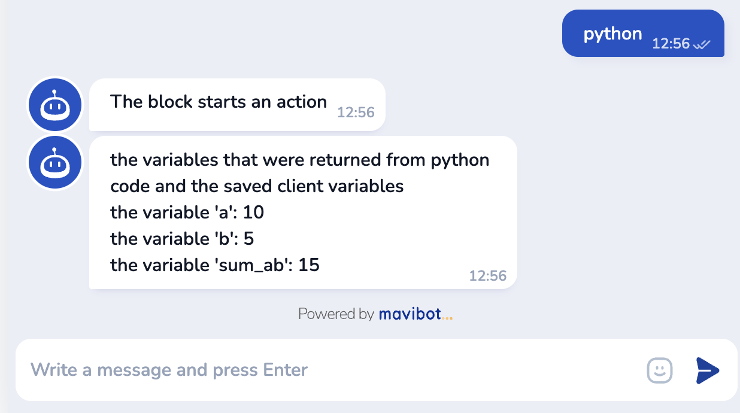
Task: Click bot avatar beside "The block starts an action"
Action: point(55,105)
